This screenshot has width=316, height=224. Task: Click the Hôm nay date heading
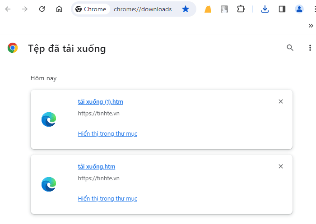pyautogui.click(x=43, y=78)
